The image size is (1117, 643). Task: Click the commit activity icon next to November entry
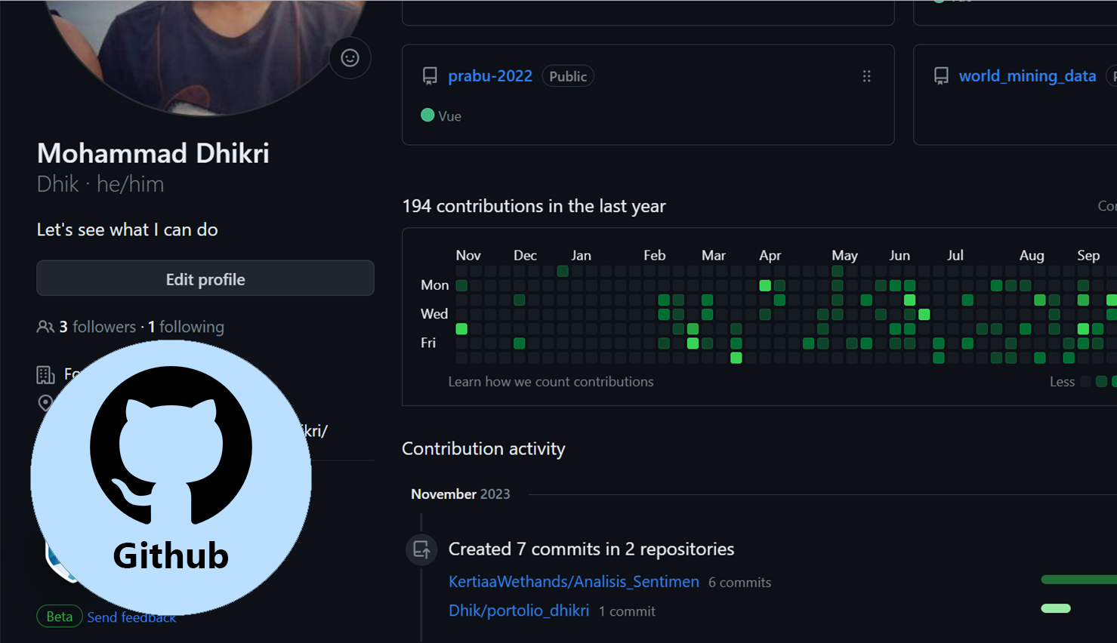(x=421, y=549)
